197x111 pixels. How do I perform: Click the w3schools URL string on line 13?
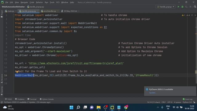point(76,63)
